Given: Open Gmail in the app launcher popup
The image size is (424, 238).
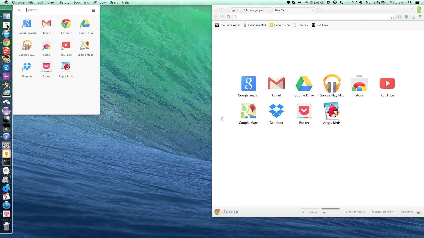Looking at the screenshot, I should click(x=46, y=26).
